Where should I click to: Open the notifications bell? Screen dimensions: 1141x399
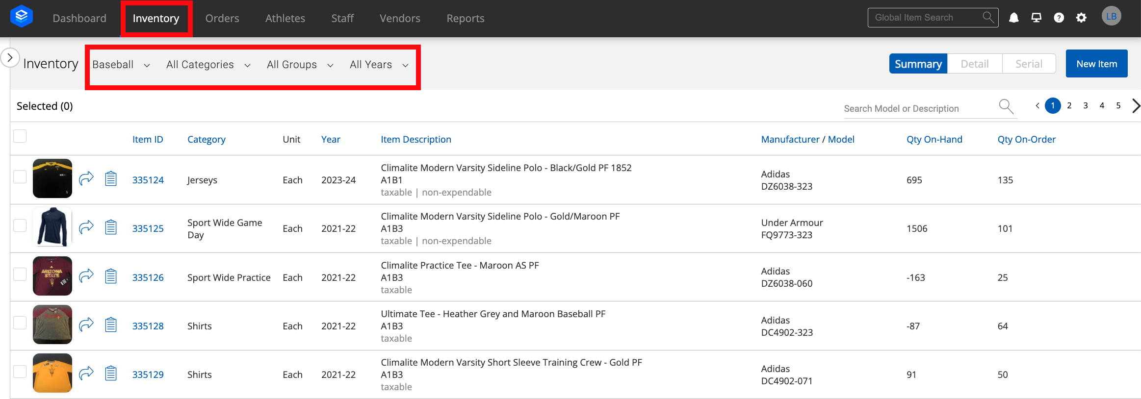point(1013,18)
